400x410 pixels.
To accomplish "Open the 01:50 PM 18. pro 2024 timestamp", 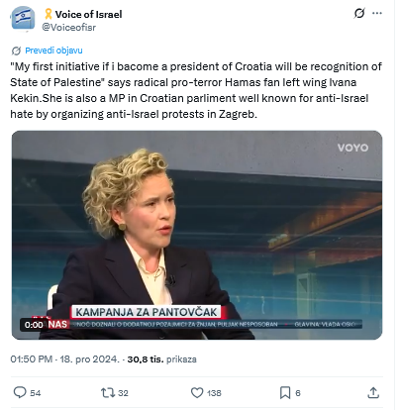I will tap(64, 359).
